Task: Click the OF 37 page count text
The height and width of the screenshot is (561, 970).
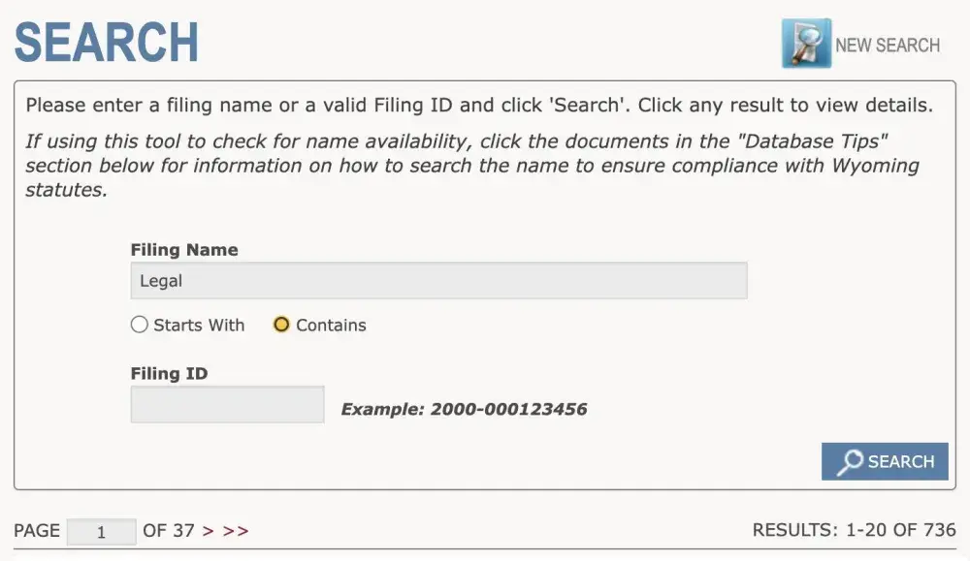Action: click(169, 531)
